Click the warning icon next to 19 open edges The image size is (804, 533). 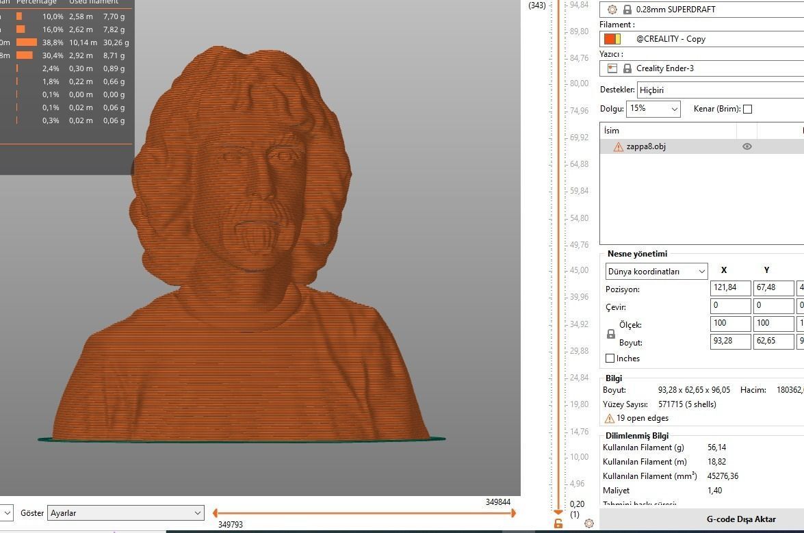(x=609, y=419)
